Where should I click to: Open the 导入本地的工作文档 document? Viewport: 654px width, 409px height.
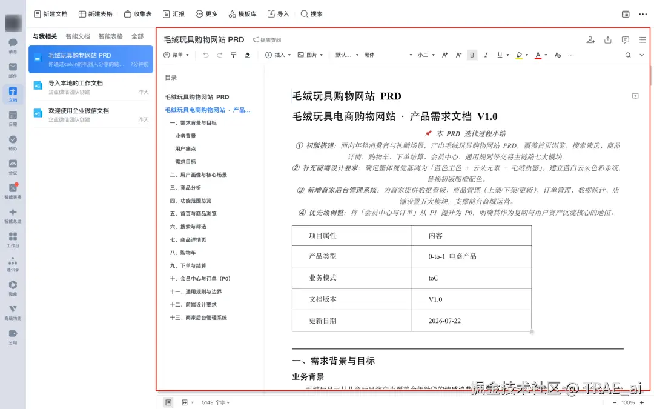click(91, 87)
